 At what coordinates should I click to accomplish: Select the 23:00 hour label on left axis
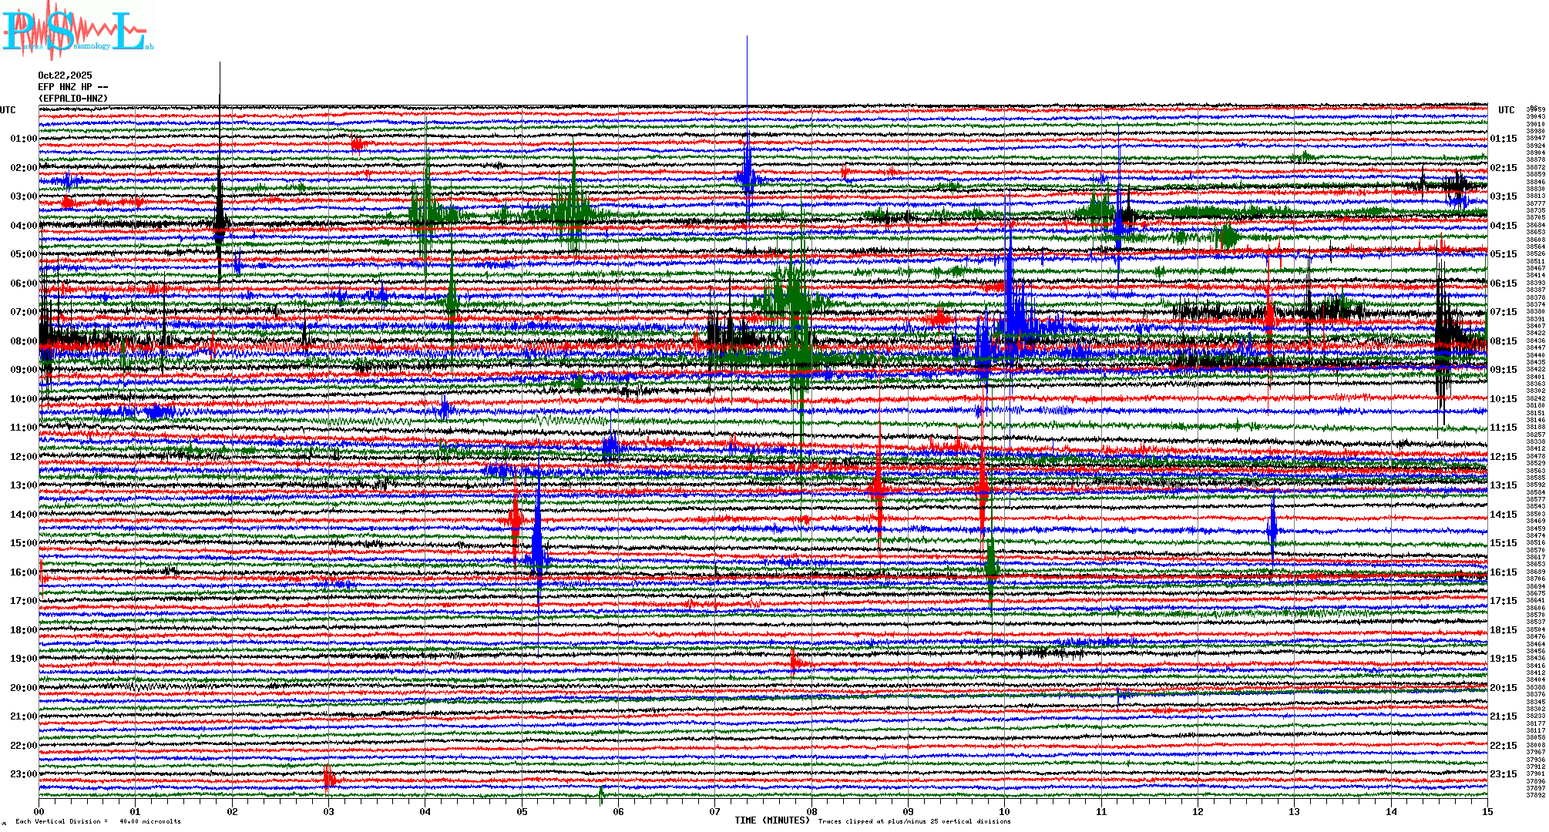tap(23, 774)
